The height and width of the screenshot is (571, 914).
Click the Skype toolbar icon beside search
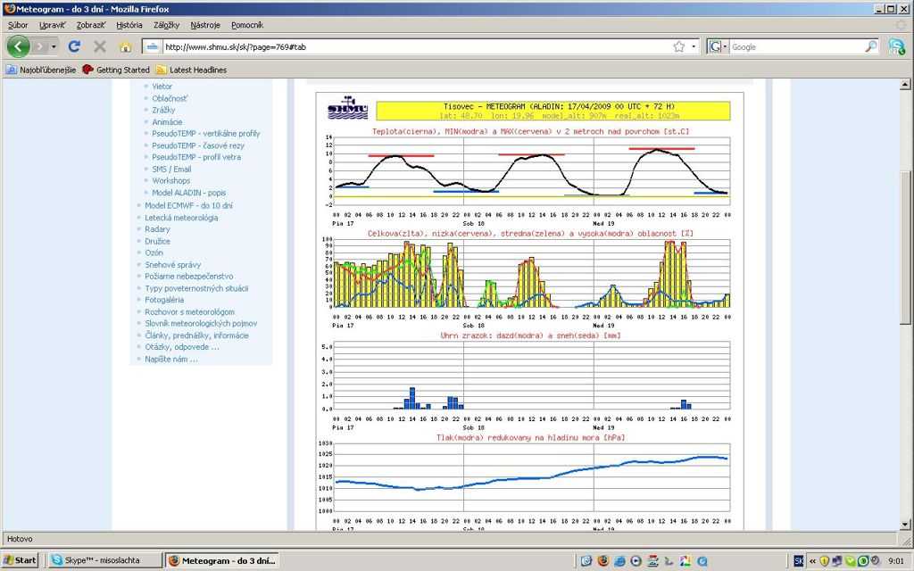896,46
